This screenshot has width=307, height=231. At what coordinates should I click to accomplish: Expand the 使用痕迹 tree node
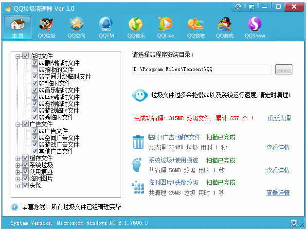click(x=18, y=172)
